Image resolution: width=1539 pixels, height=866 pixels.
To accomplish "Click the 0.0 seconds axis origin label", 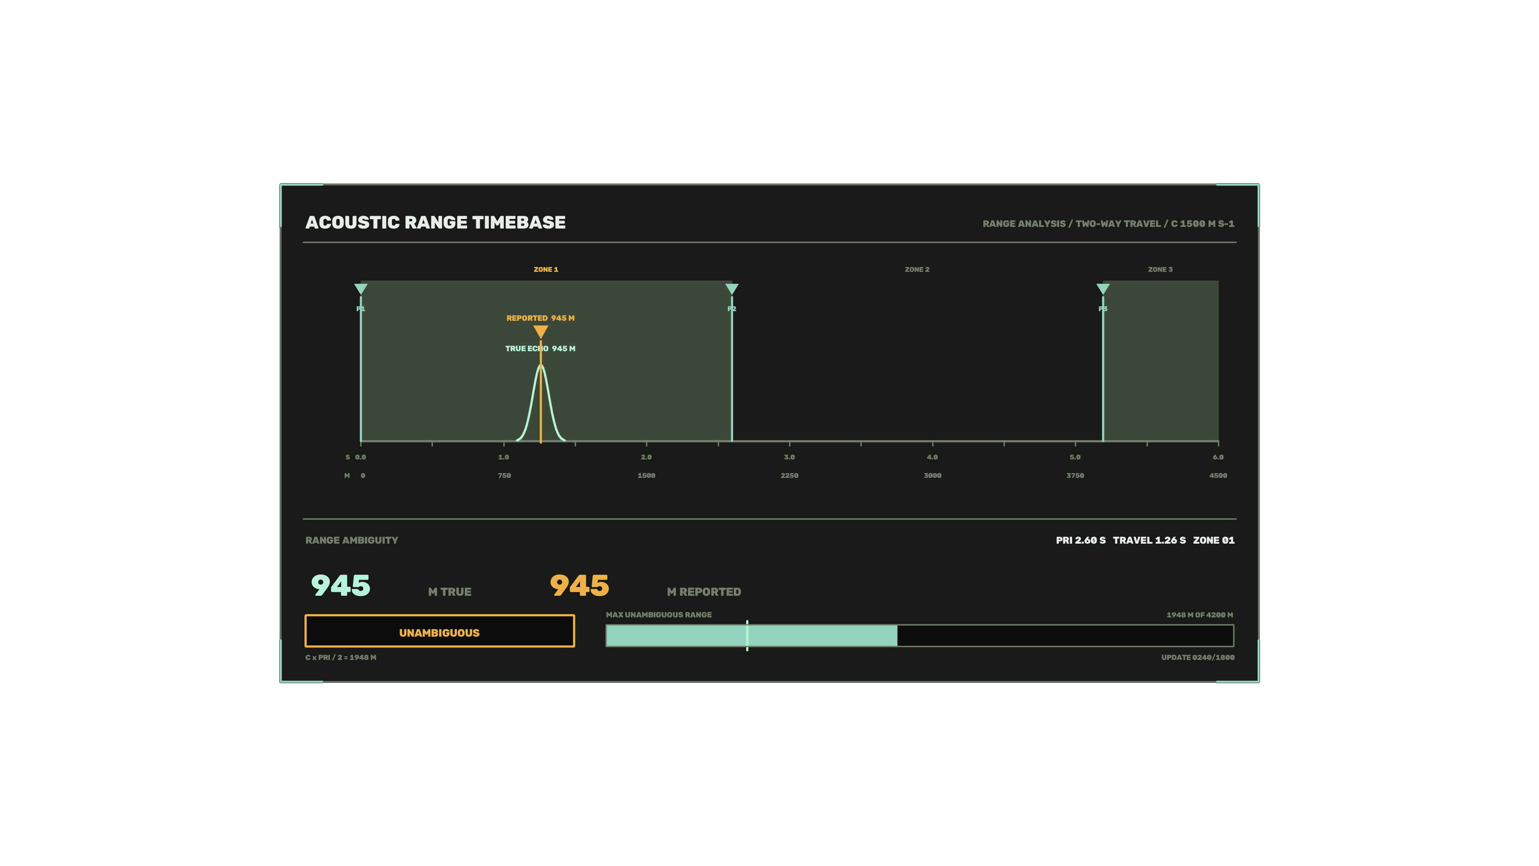I will 360,457.
